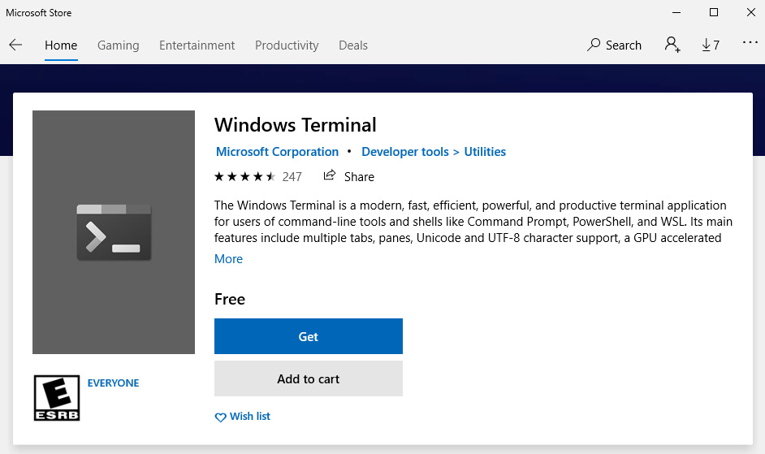
Task: Close the Microsoft Store window
Action: pyautogui.click(x=751, y=12)
